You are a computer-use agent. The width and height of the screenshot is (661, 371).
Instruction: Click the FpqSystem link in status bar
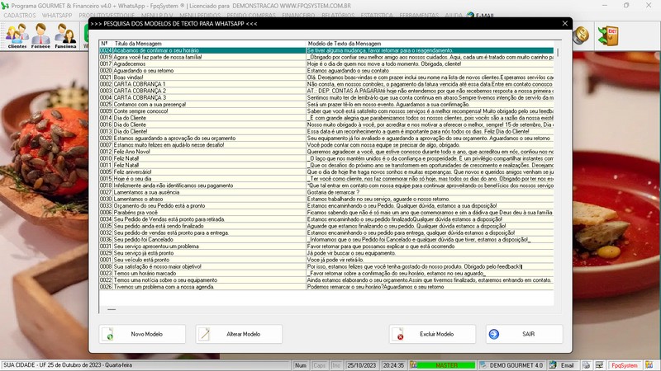(625, 365)
